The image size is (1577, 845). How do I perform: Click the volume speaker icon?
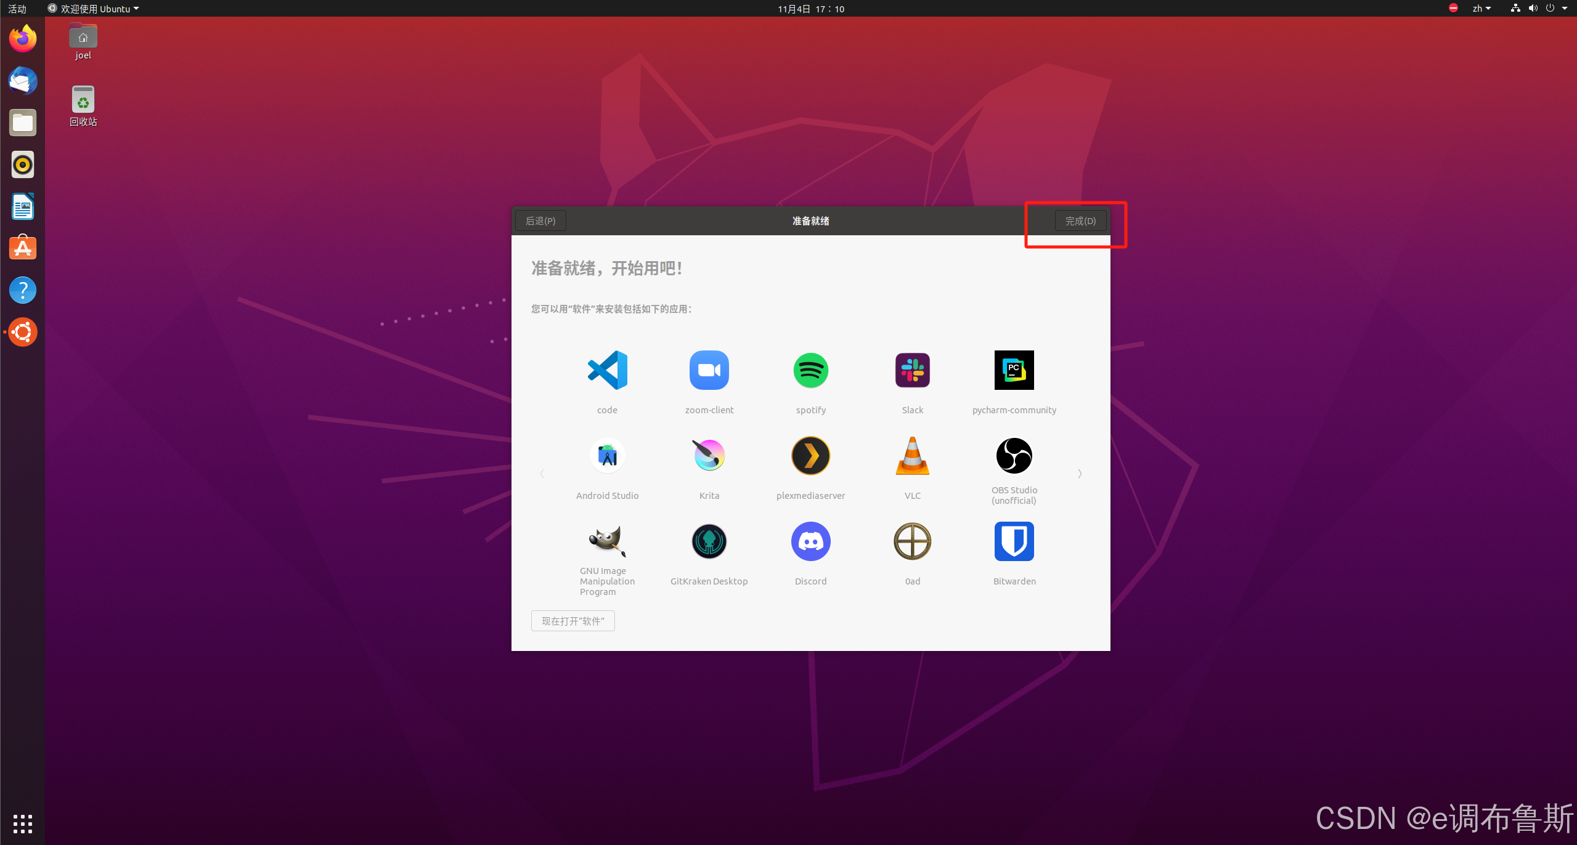click(x=1533, y=8)
